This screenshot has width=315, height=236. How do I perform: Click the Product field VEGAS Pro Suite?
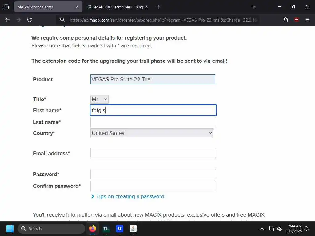[x=153, y=79]
